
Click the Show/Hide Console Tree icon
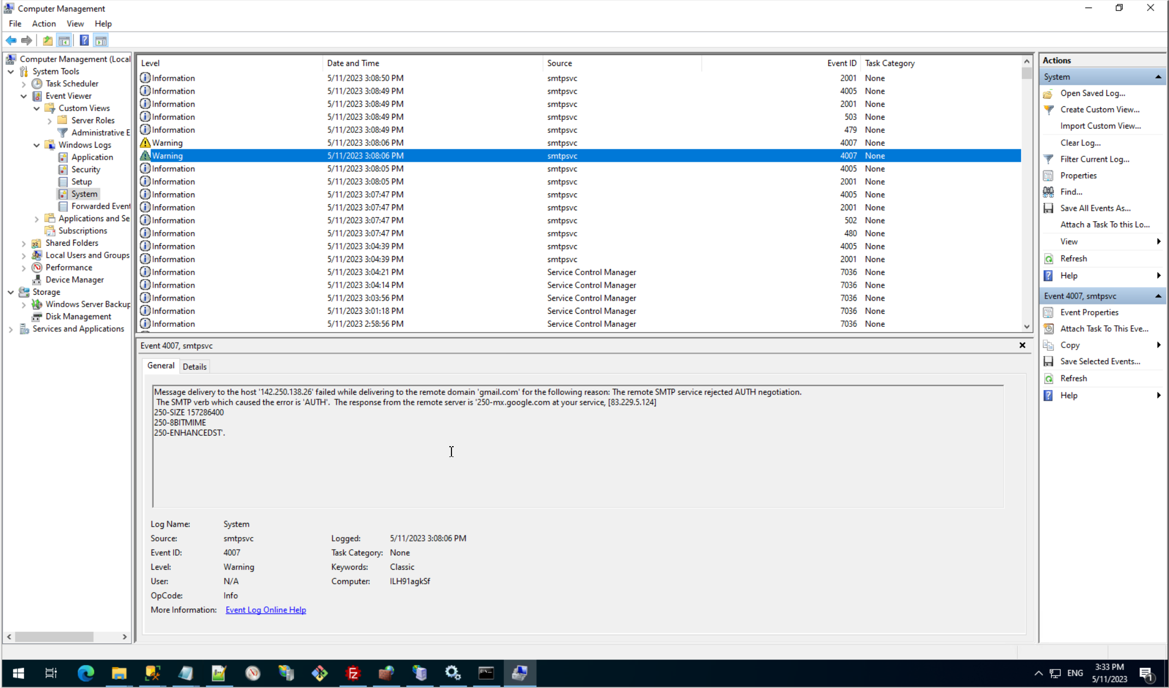[x=64, y=40]
